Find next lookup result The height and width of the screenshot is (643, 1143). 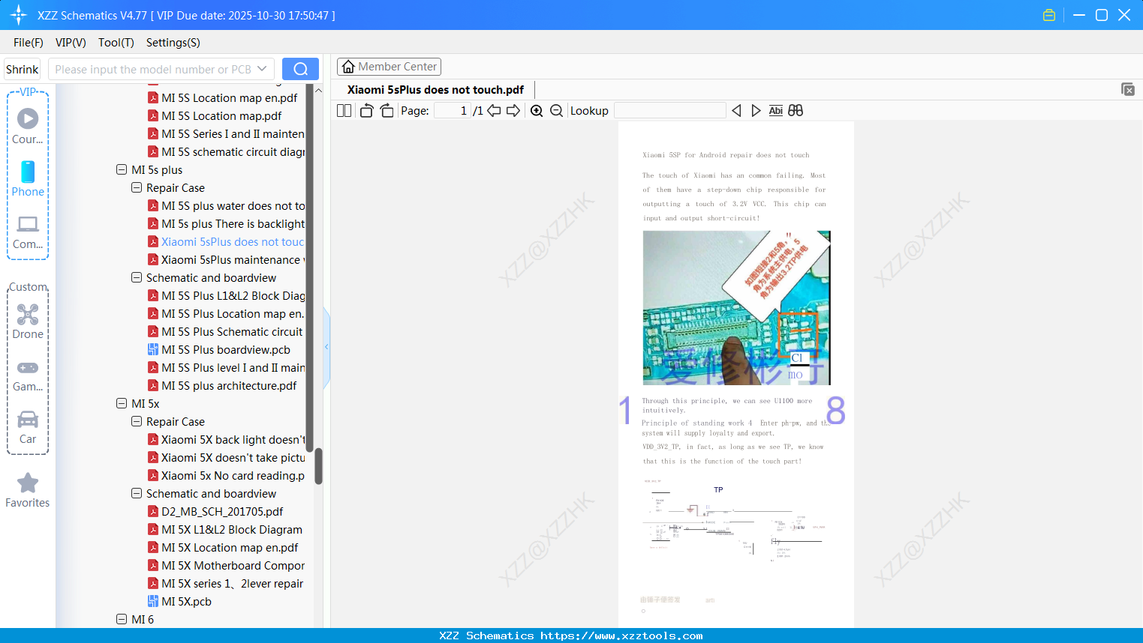756,111
